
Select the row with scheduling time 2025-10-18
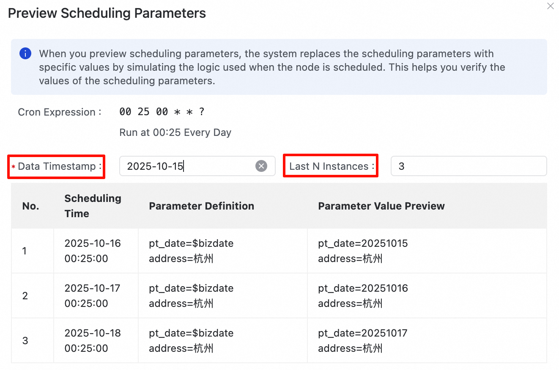pyautogui.click(x=93, y=341)
